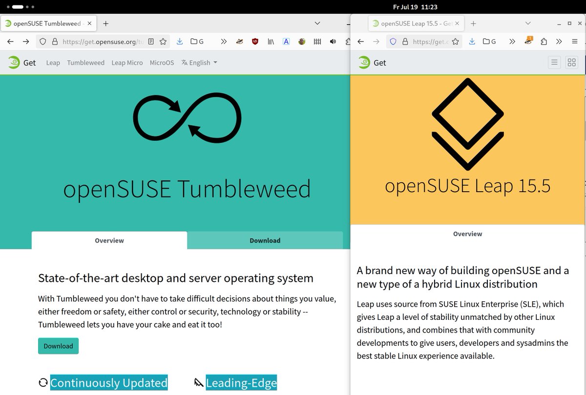Screen dimensions: 586x395
Task: Open the grid apps button on Leap page
Action: (x=572, y=62)
